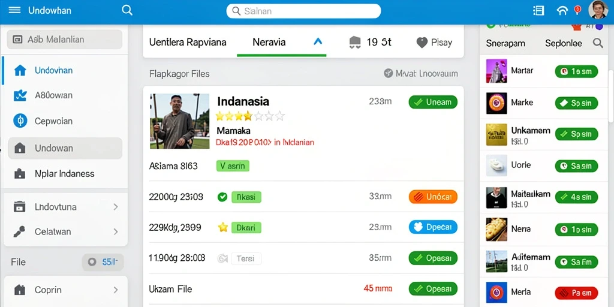Viewport: 614px width, 307px height.
Task: Select highlighted Undowan sidebar item
Action: click(x=65, y=148)
